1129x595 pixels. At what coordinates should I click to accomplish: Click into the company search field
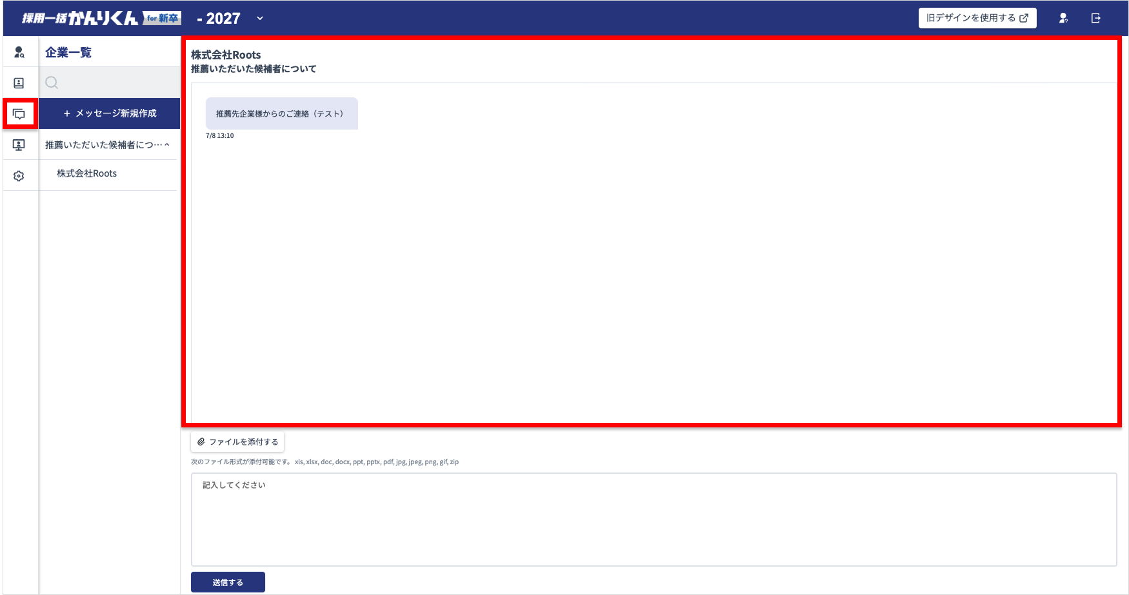coord(116,83)
